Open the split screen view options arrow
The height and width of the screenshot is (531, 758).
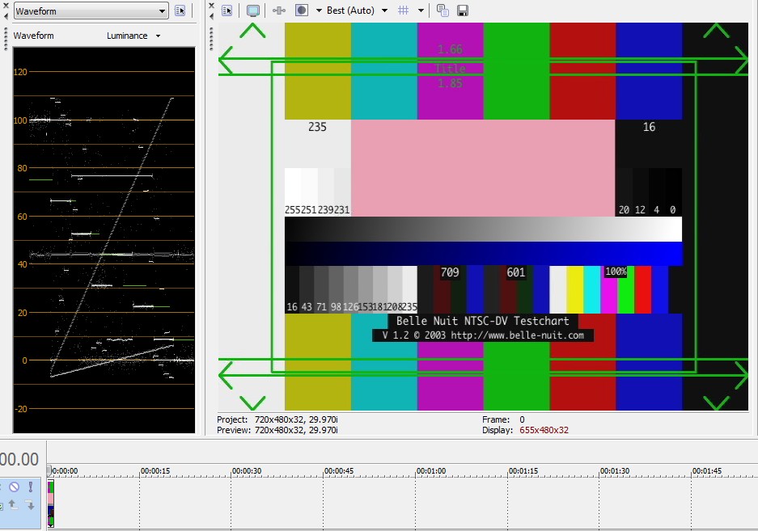click(319, 11)
